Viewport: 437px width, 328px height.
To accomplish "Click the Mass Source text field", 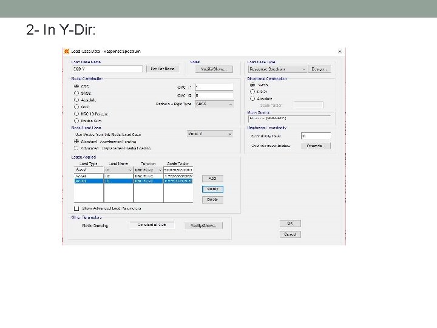I will point(290,118).
